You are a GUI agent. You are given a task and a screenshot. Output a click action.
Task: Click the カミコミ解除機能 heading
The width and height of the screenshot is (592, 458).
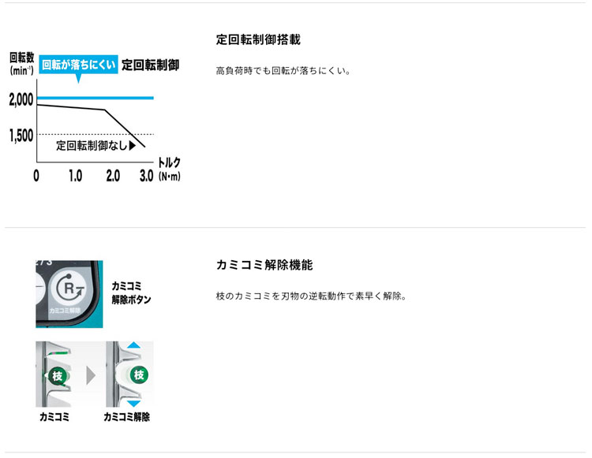264,265
